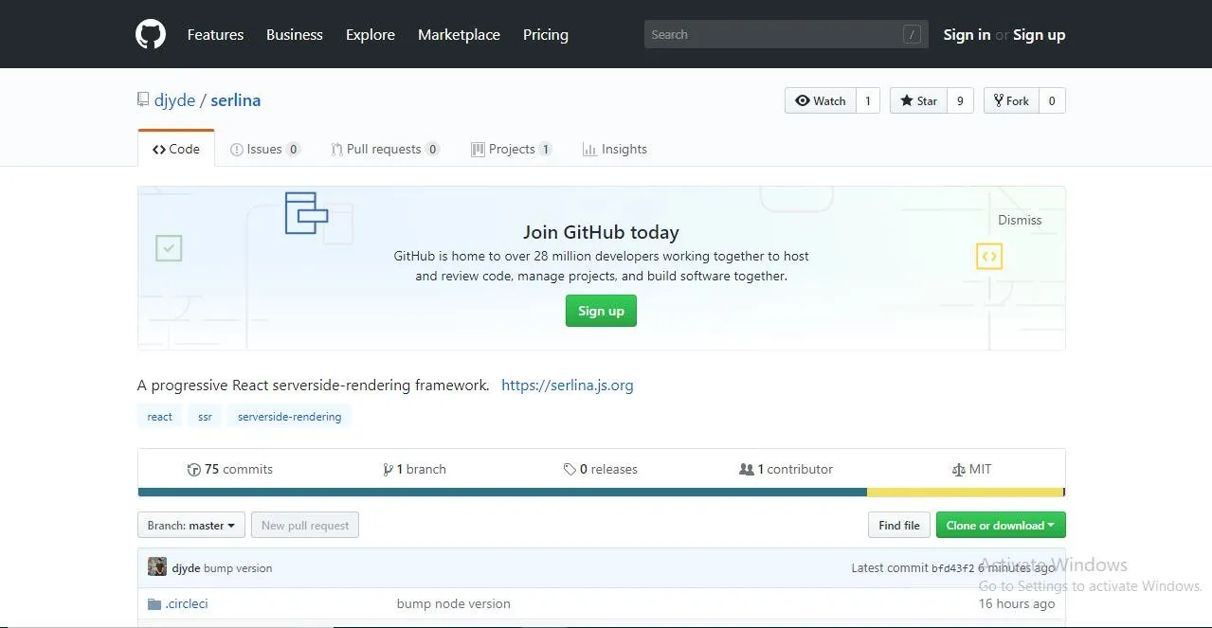Screen dimensions: 1212x628
Task: Open the djyde author link in commit row
Action: click(186, 568)
